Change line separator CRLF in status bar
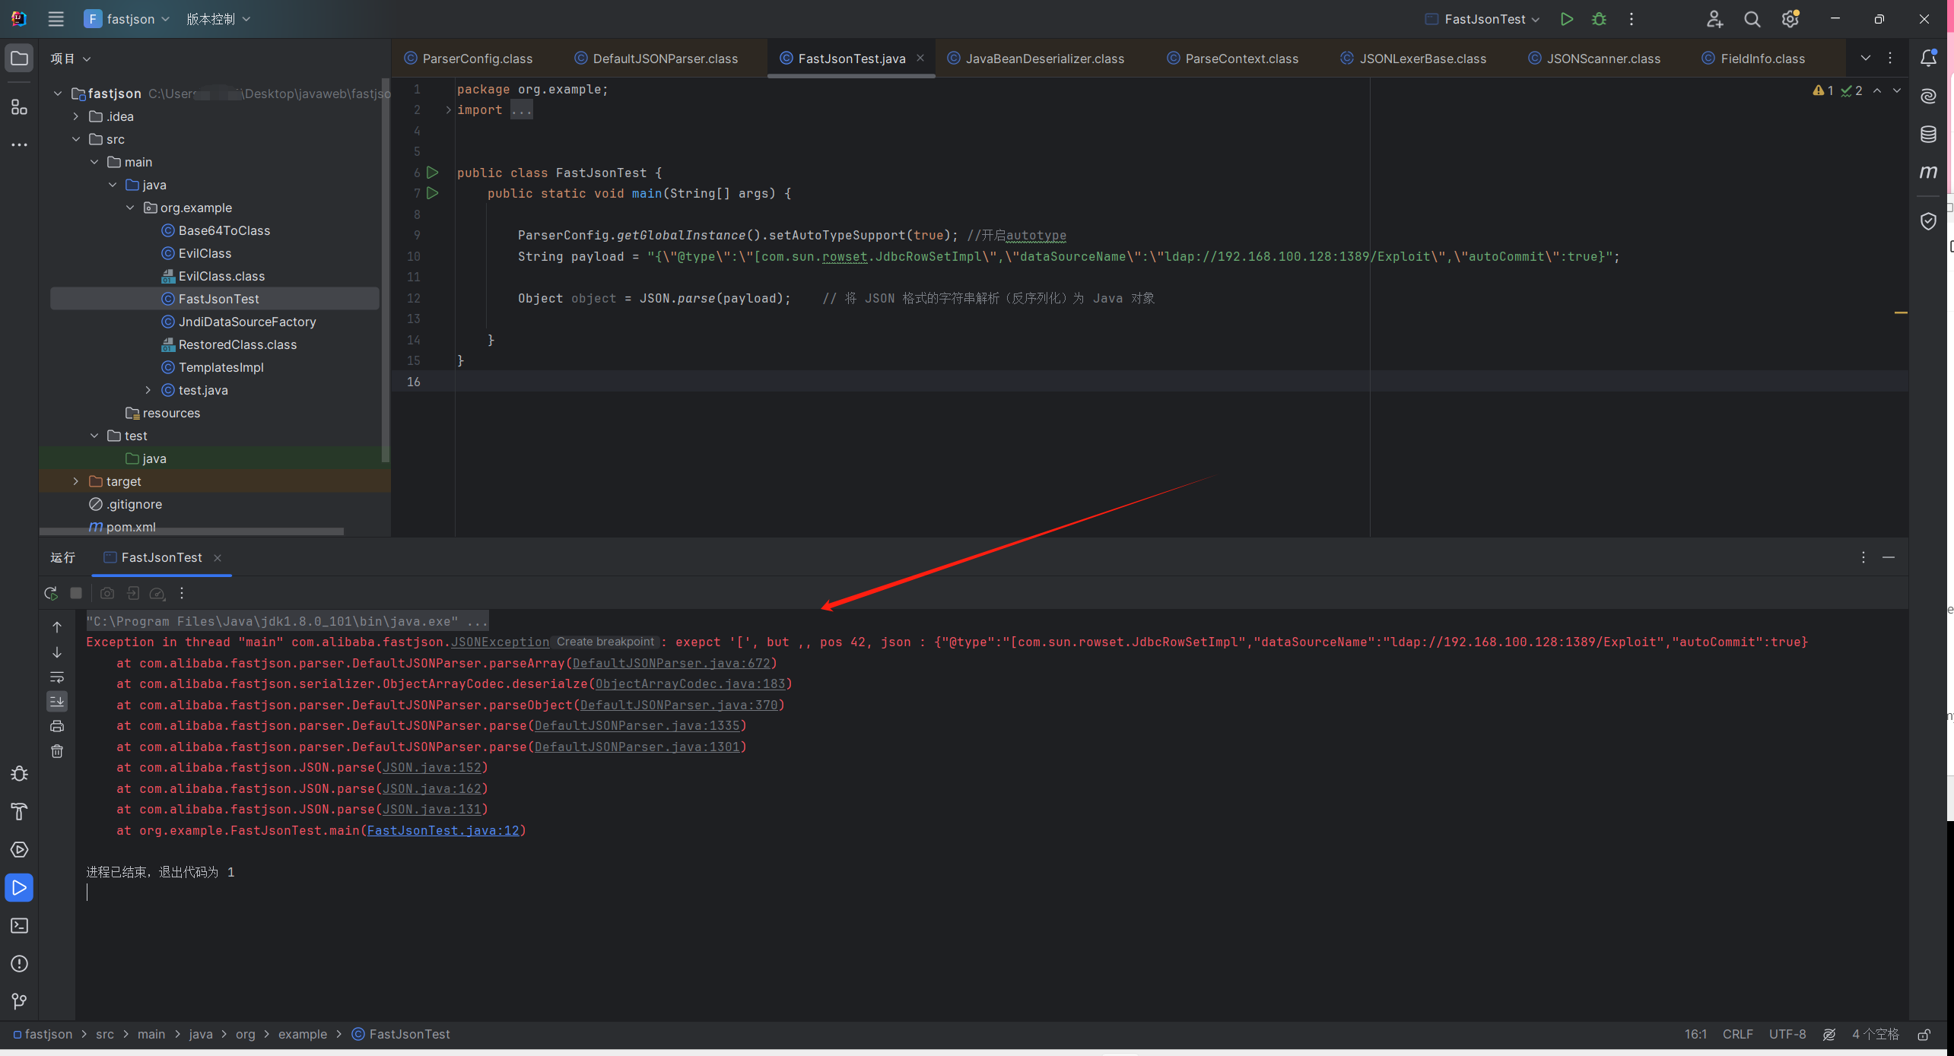The image size is (1954, 1056). (x=1737, y=1035)
